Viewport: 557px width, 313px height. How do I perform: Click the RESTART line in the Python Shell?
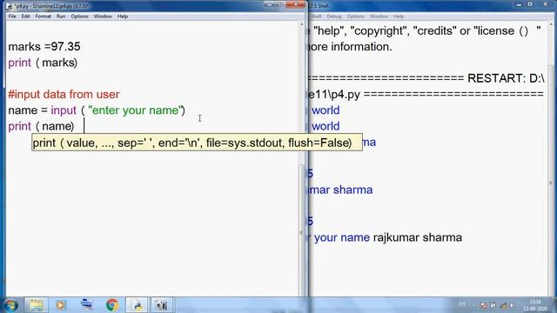(426, 78)
